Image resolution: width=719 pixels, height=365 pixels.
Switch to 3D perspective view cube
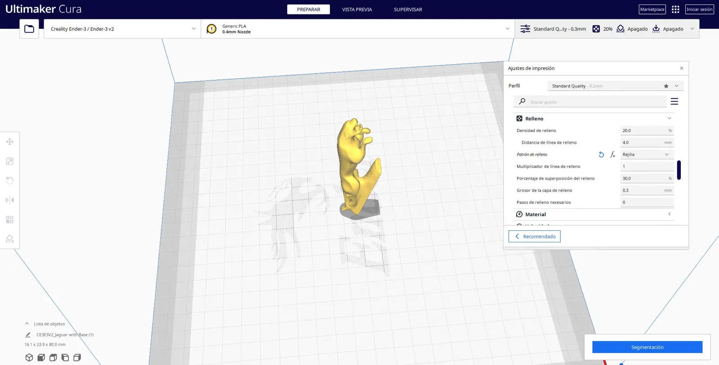point(29,357)
